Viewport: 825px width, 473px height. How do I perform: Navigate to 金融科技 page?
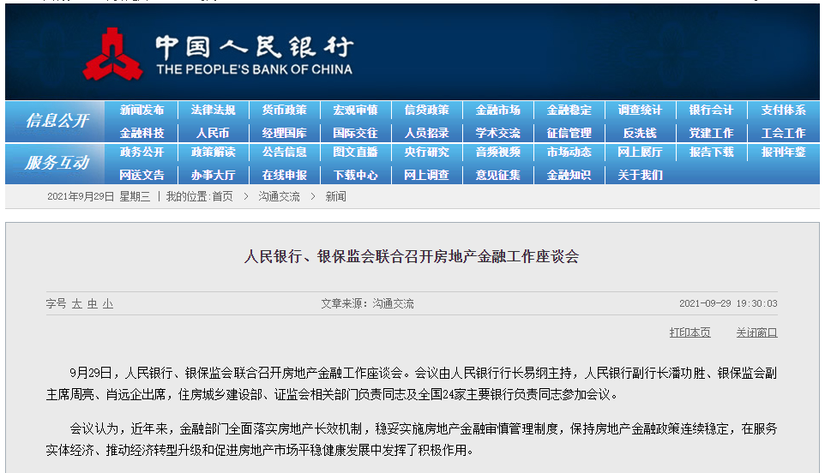point(142,133)
